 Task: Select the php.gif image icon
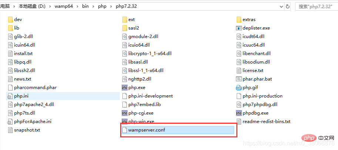point(239,88)
